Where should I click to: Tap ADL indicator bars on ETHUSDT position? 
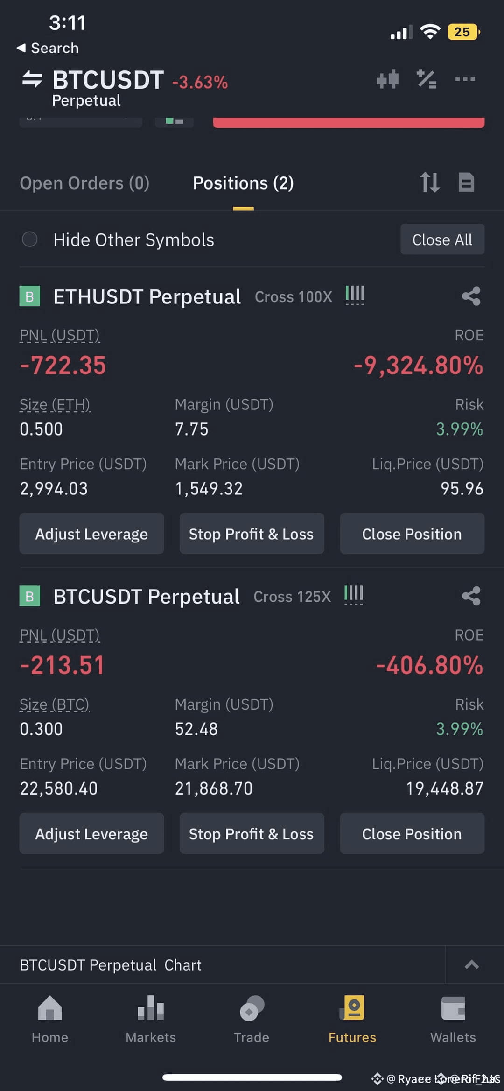tap(355, 295)
